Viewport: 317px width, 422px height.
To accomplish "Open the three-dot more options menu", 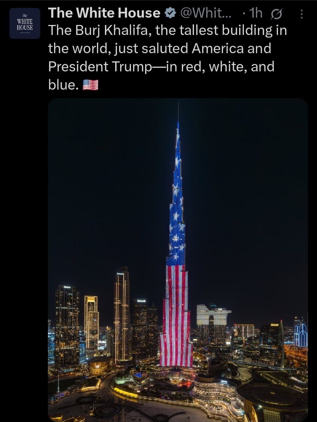I will pos(301,14).
